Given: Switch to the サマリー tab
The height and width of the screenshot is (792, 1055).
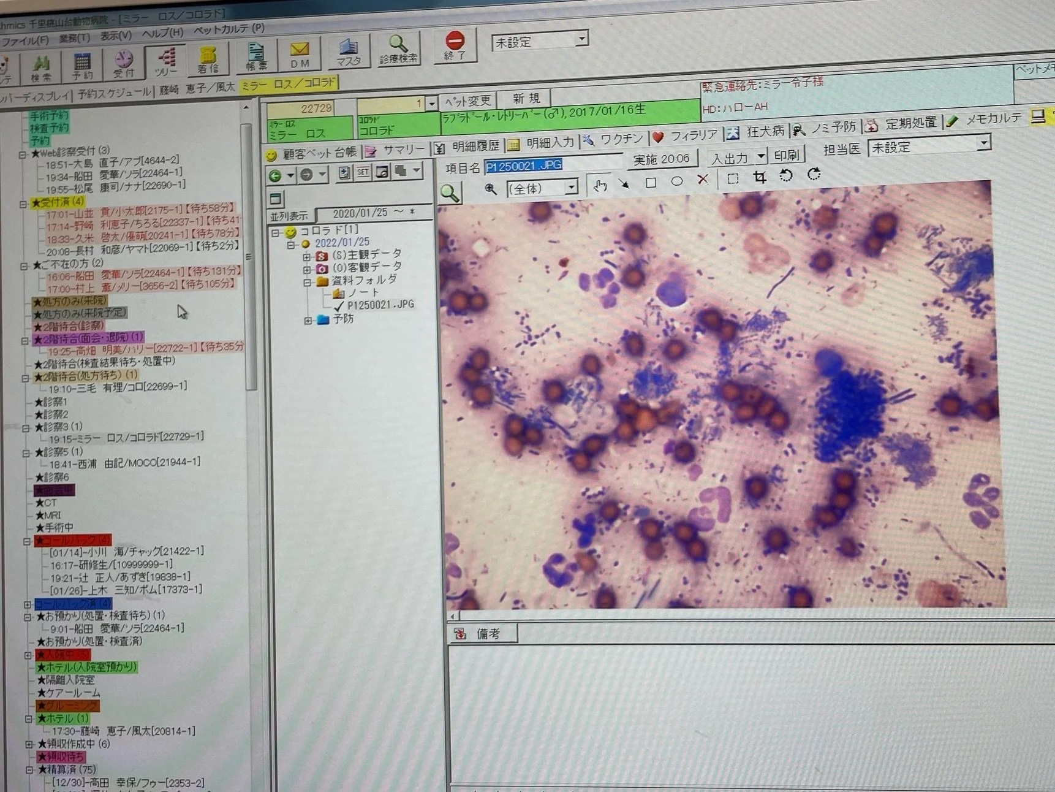Looking at the screenshot, I should point(396,150).
